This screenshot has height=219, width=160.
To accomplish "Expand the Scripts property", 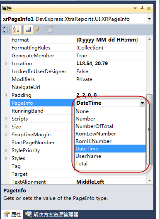I will [6, 118].
